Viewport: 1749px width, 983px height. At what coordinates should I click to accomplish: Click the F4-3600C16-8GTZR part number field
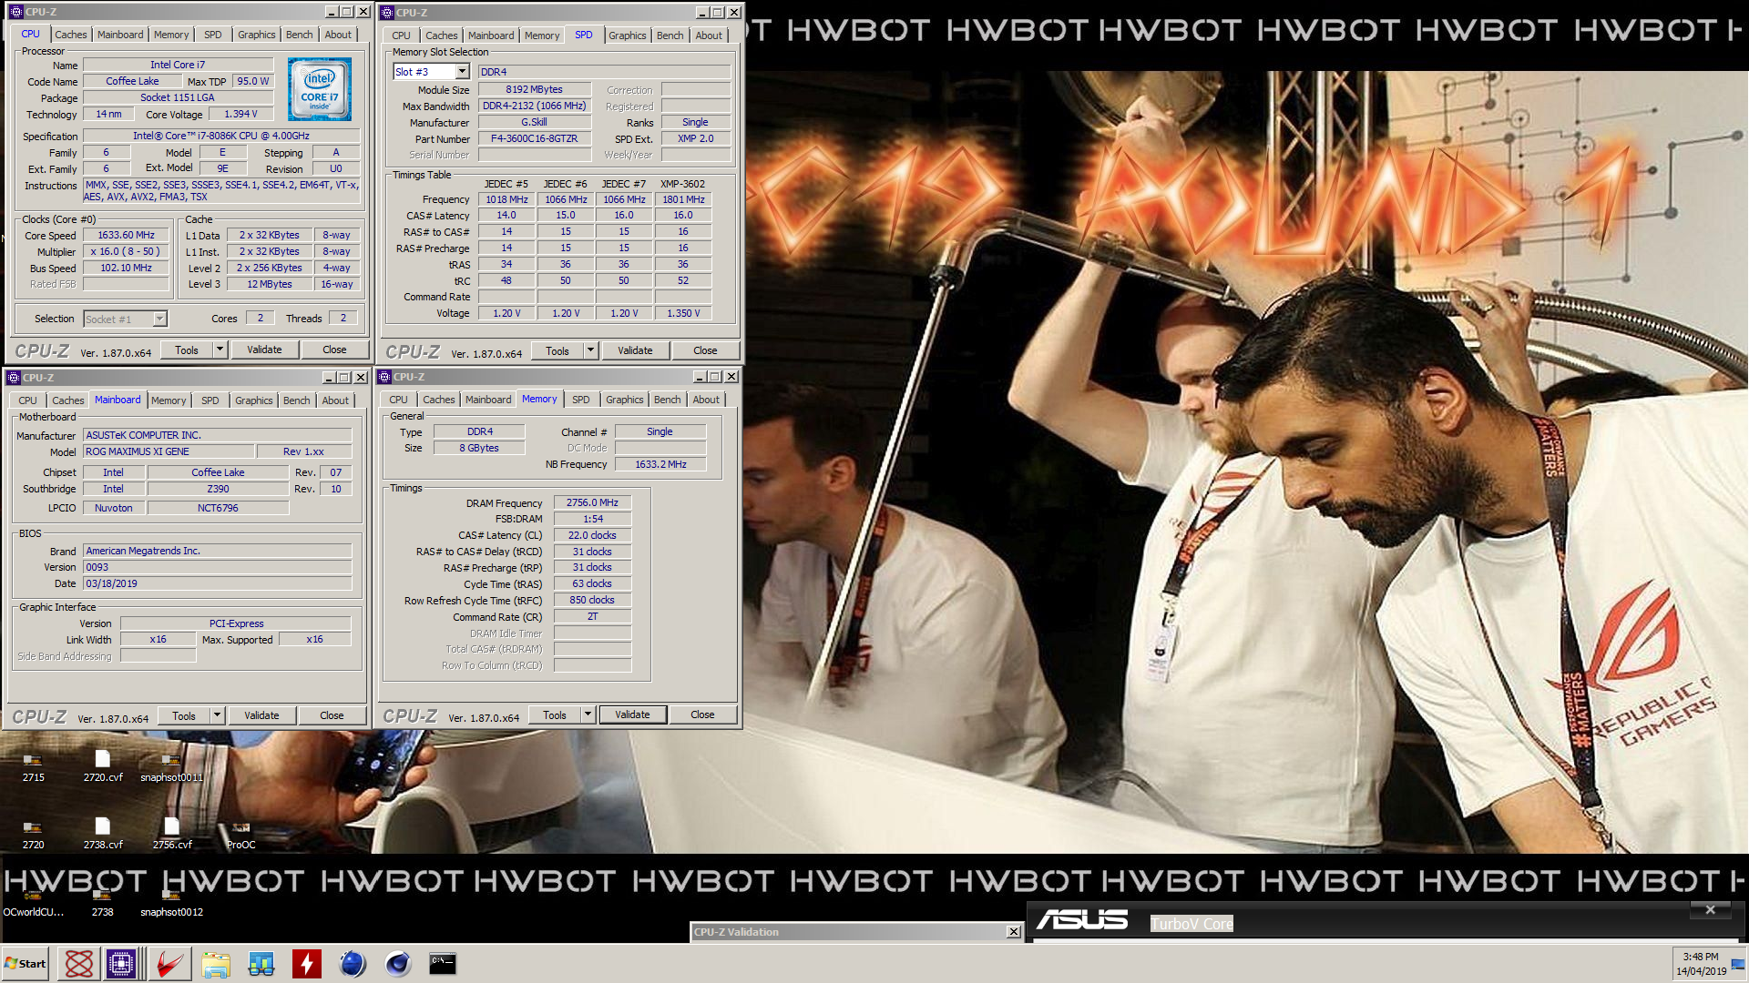coord(535,138)
